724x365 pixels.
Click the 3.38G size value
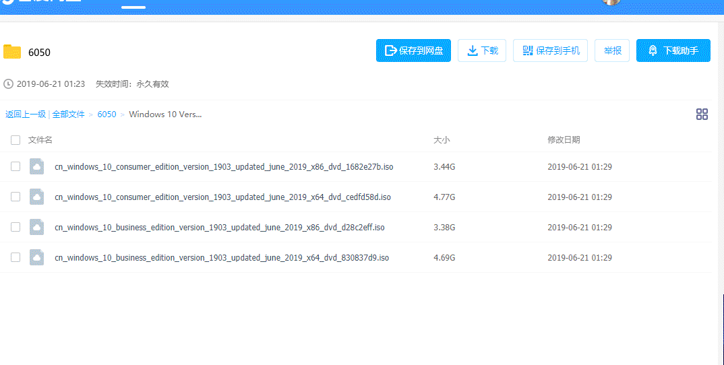tap(444, 227)
